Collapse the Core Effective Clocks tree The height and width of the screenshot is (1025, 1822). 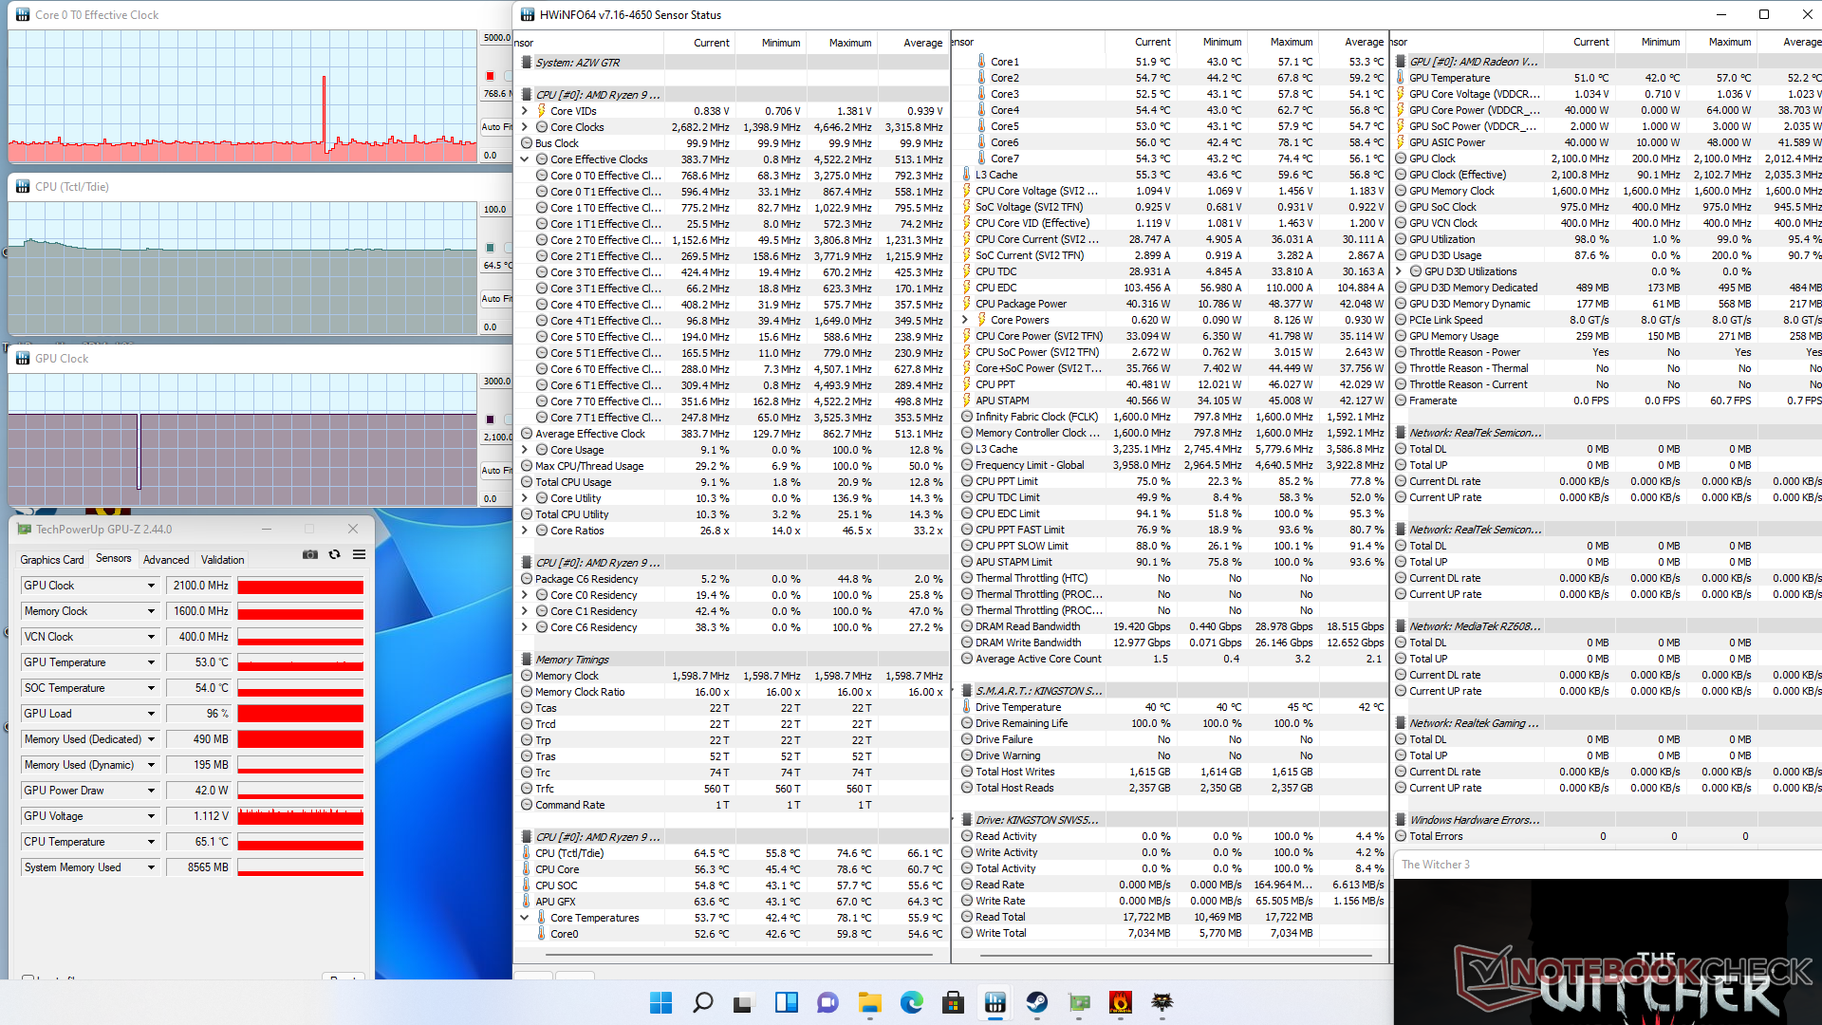coord(525,159)
